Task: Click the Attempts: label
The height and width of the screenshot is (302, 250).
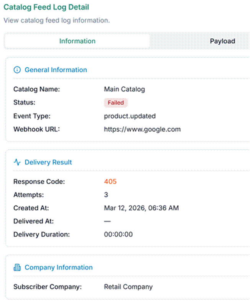Action: (28, 195)
